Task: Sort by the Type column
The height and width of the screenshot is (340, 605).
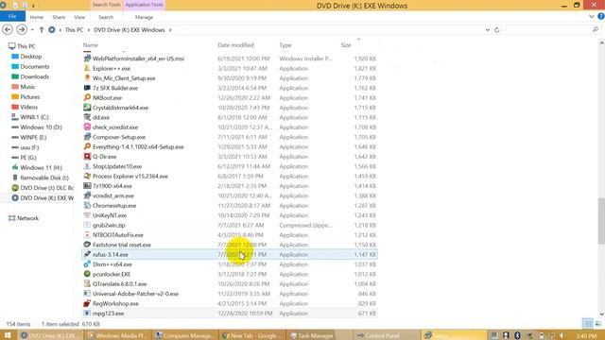Action: point(285,45)
